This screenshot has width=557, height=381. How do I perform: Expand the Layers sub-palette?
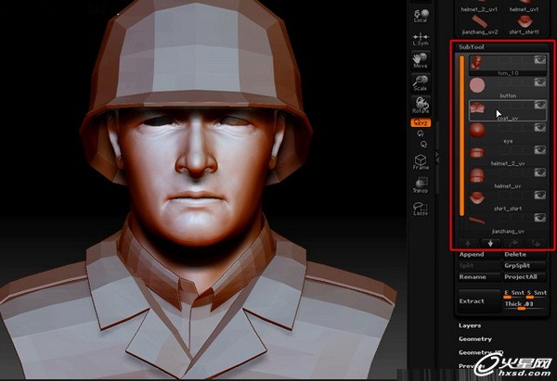[470, 325]
